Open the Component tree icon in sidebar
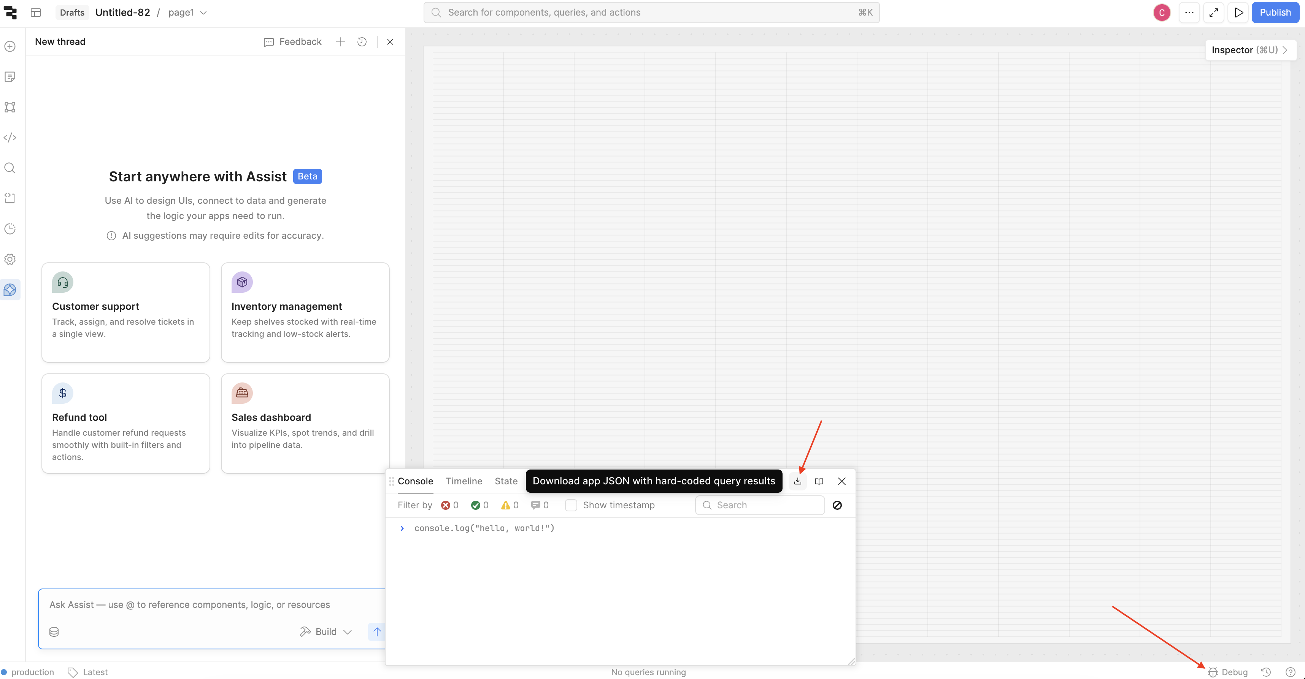1305x679 pixels. point(10,107)
